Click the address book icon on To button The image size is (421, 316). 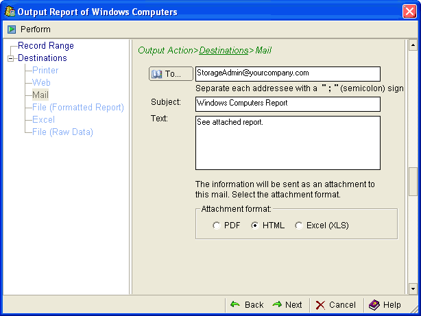click(x=156, y=74)
